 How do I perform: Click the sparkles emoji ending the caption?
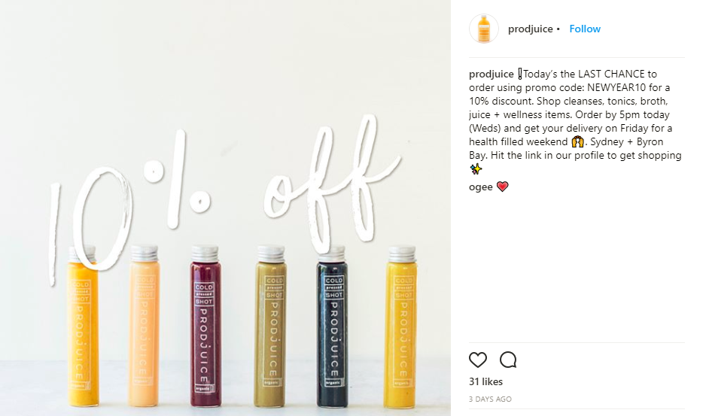point(476,169)
